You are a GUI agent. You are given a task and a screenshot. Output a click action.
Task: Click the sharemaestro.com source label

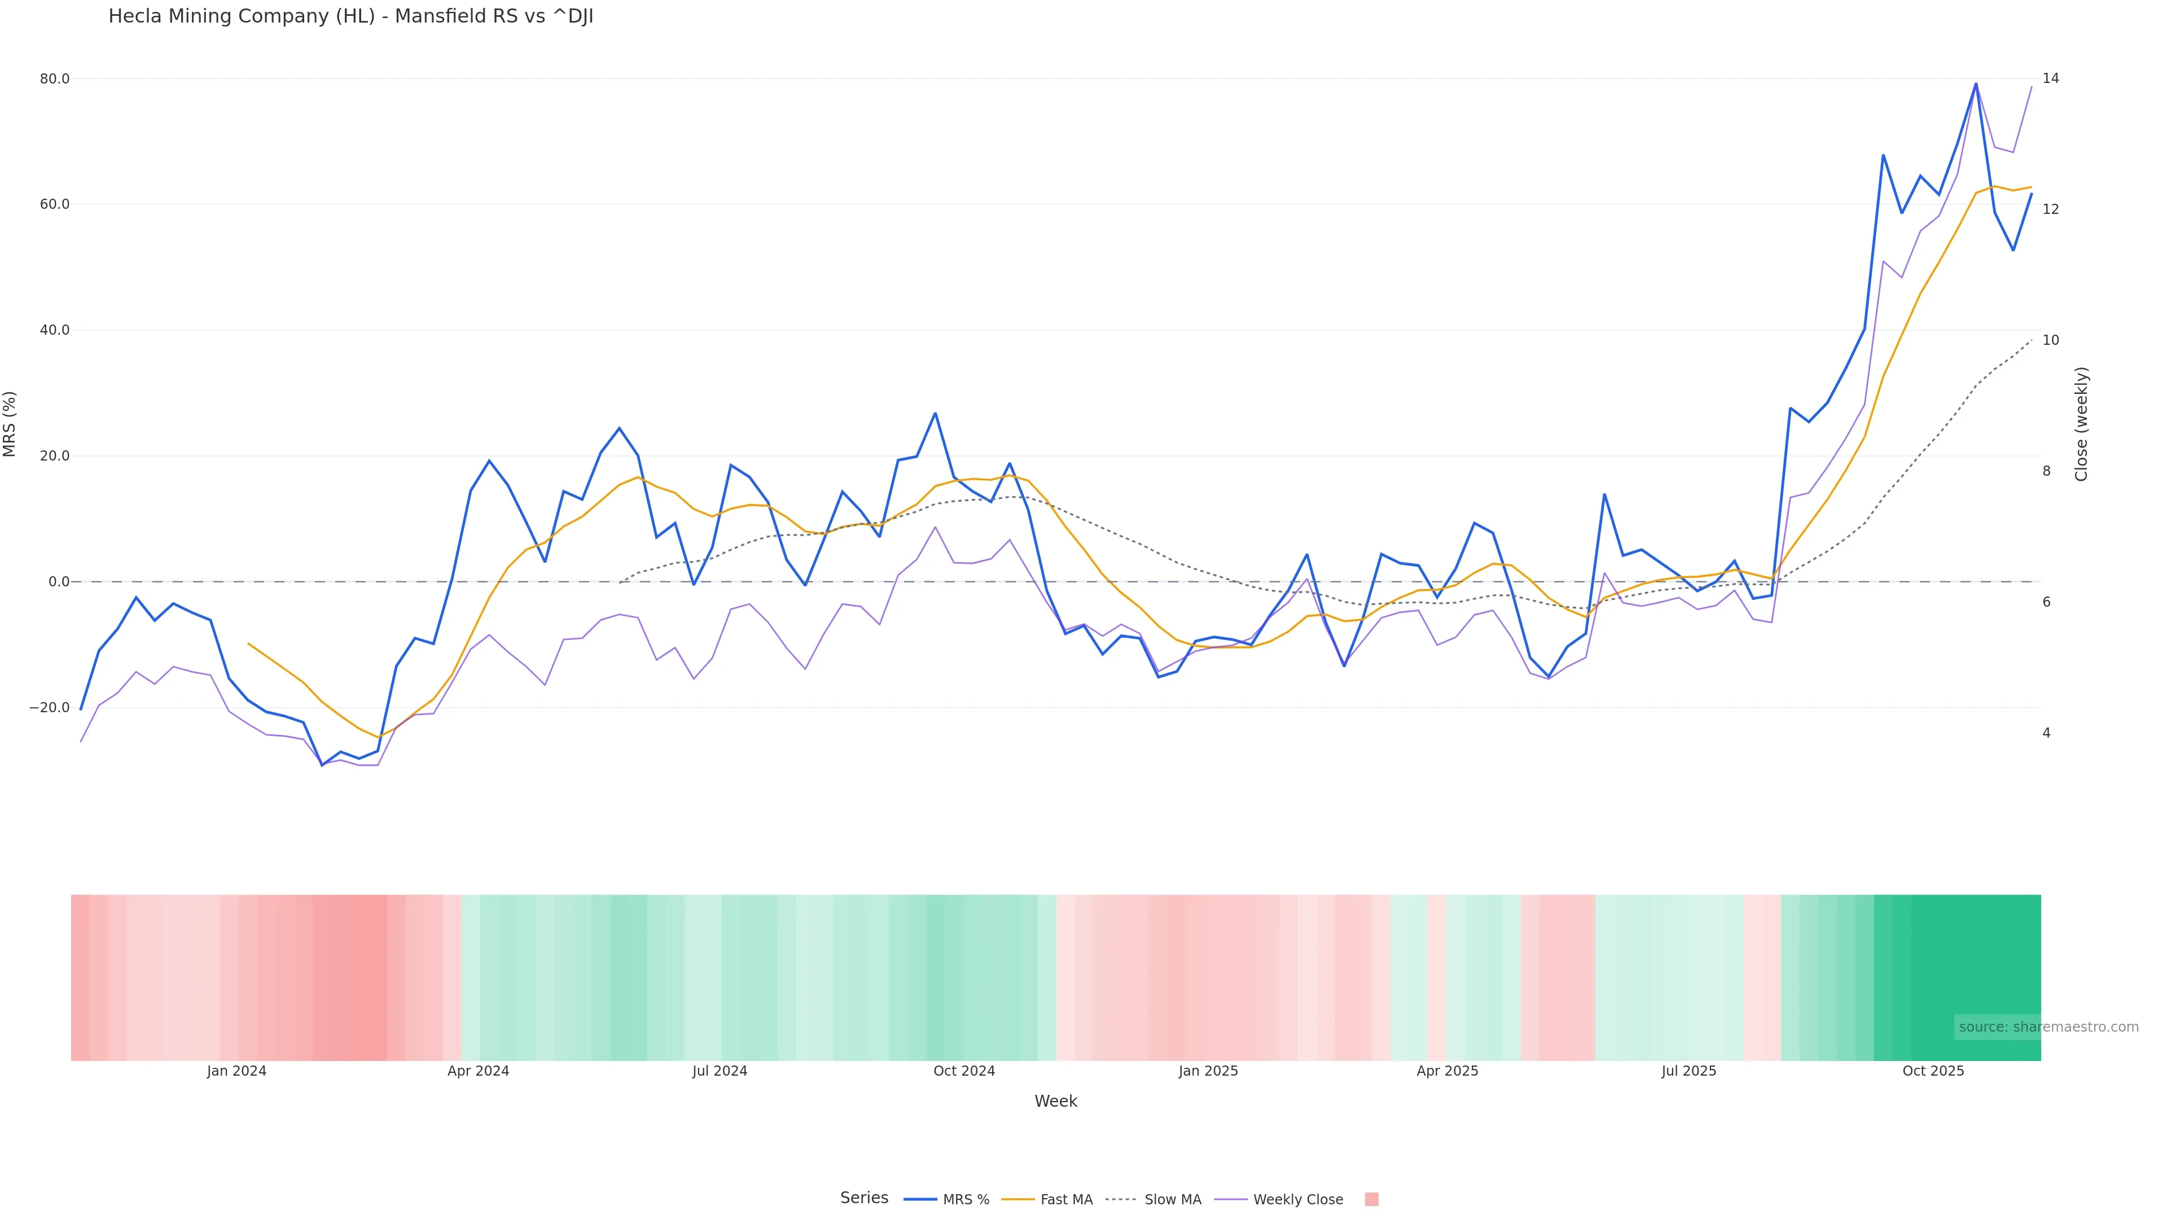[x=2047, y=1027]
